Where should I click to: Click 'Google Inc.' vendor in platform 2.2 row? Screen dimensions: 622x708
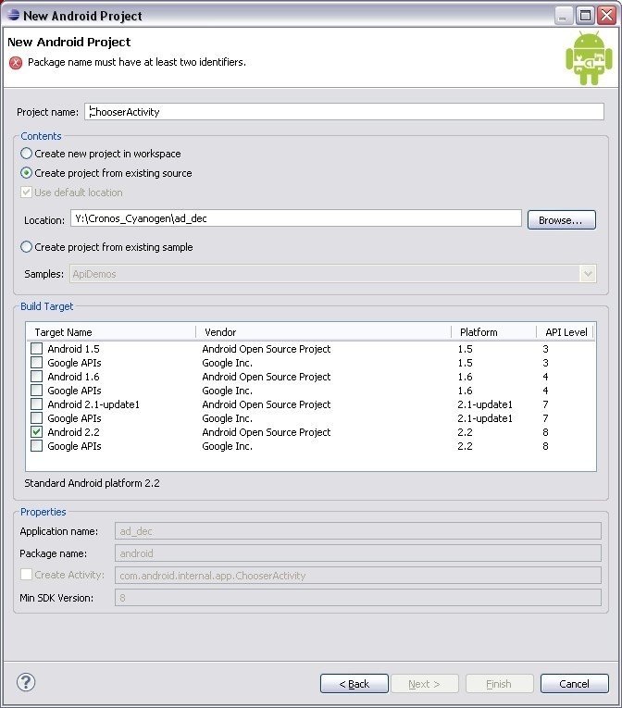pos(227,446)
